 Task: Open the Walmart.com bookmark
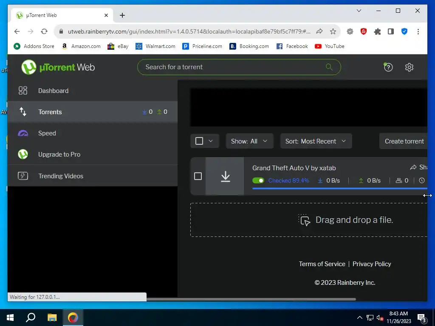155,46
